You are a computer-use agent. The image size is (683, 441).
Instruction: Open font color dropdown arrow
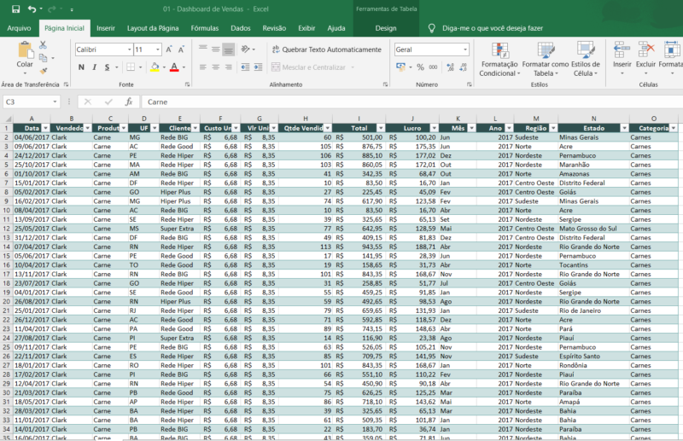184,67
